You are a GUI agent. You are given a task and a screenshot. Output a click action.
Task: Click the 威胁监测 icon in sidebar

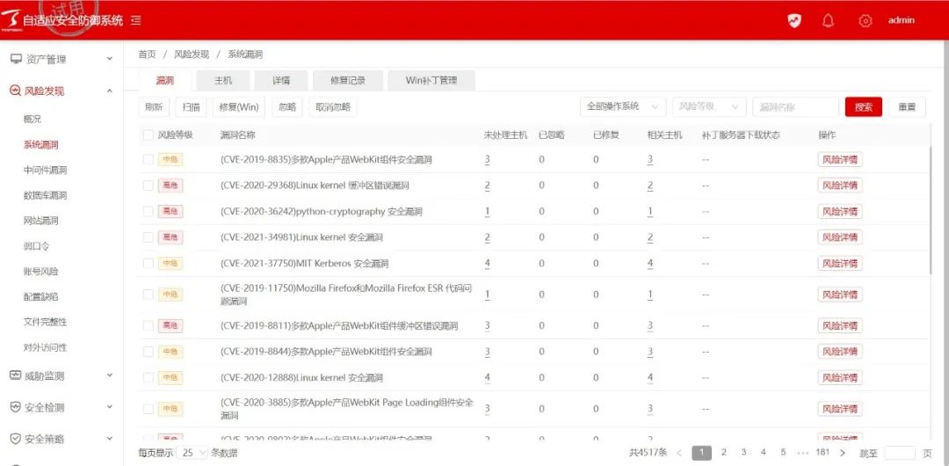pyautogui.click(x=15, y=375)
